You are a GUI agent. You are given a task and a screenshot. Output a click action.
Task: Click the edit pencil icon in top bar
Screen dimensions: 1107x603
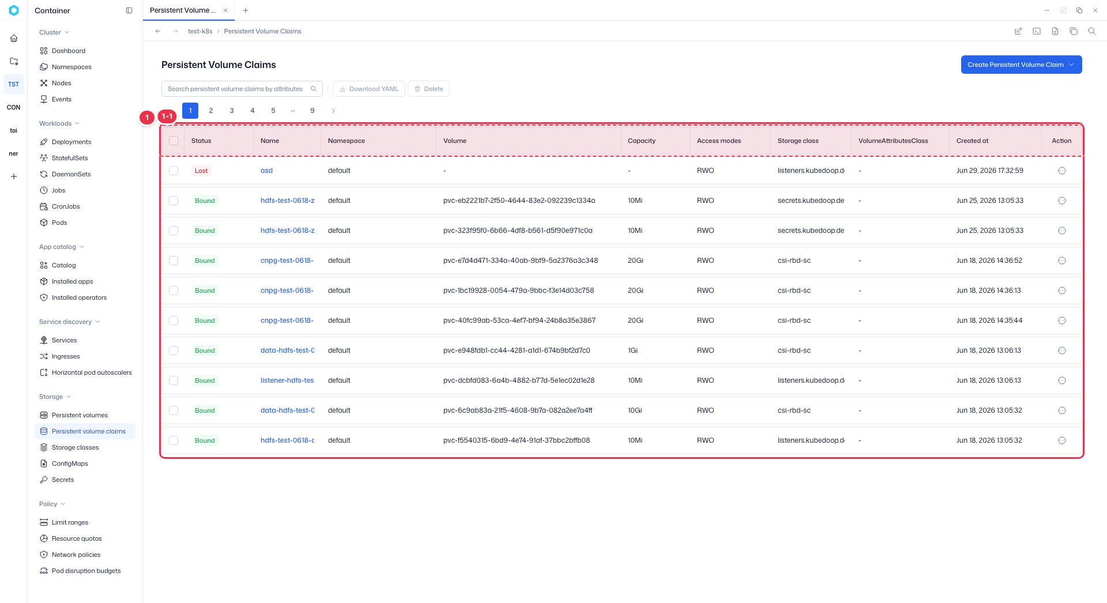1018,31
